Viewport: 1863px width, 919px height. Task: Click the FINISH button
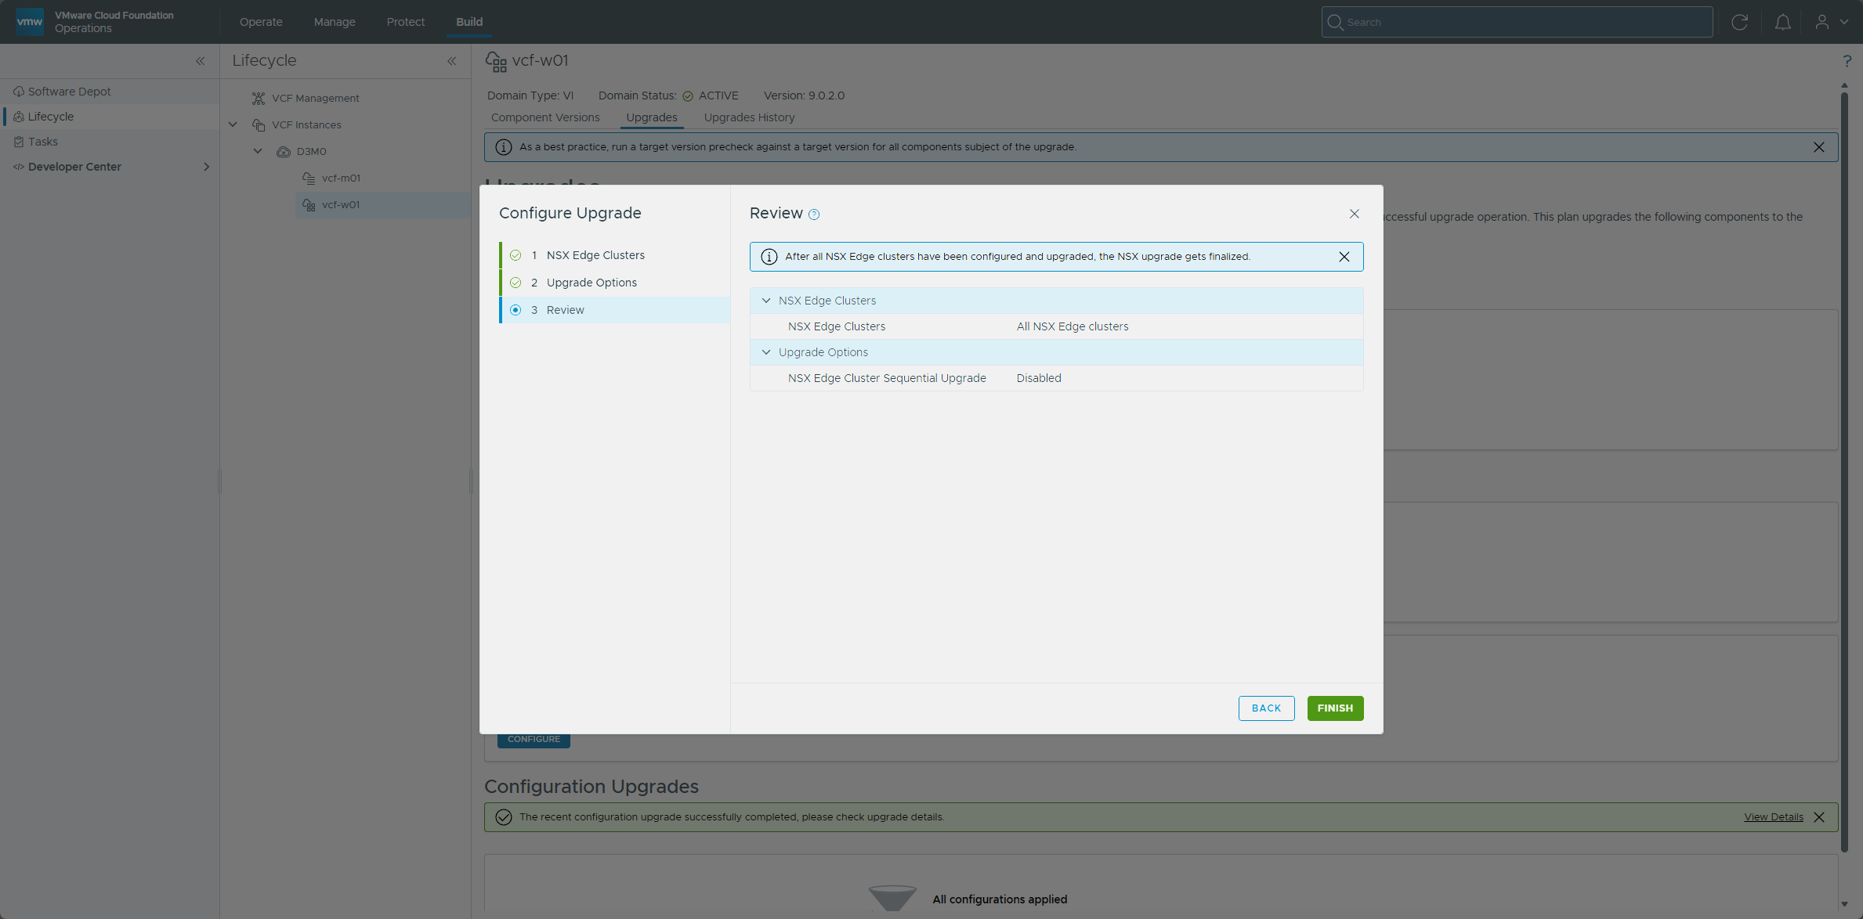click(1335, 708)
